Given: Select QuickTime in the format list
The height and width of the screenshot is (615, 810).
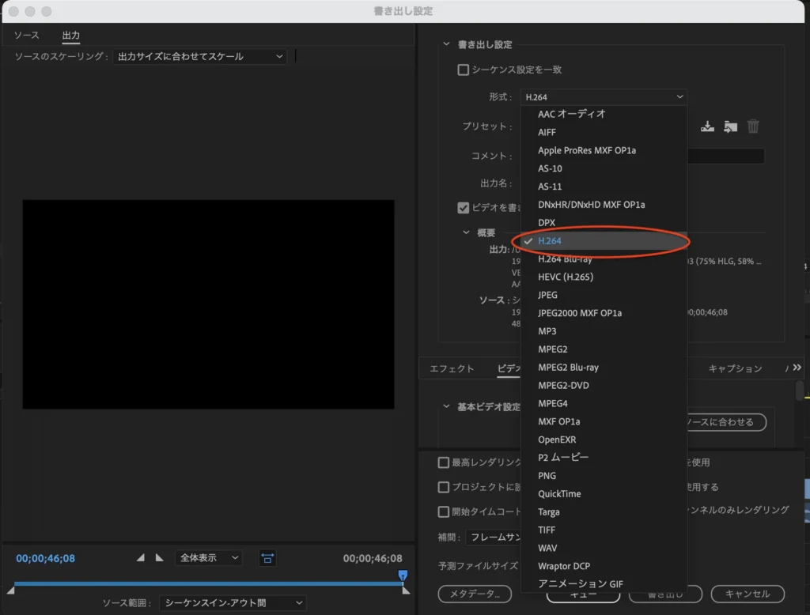Looking at the screenshot, I should [559, 493].
